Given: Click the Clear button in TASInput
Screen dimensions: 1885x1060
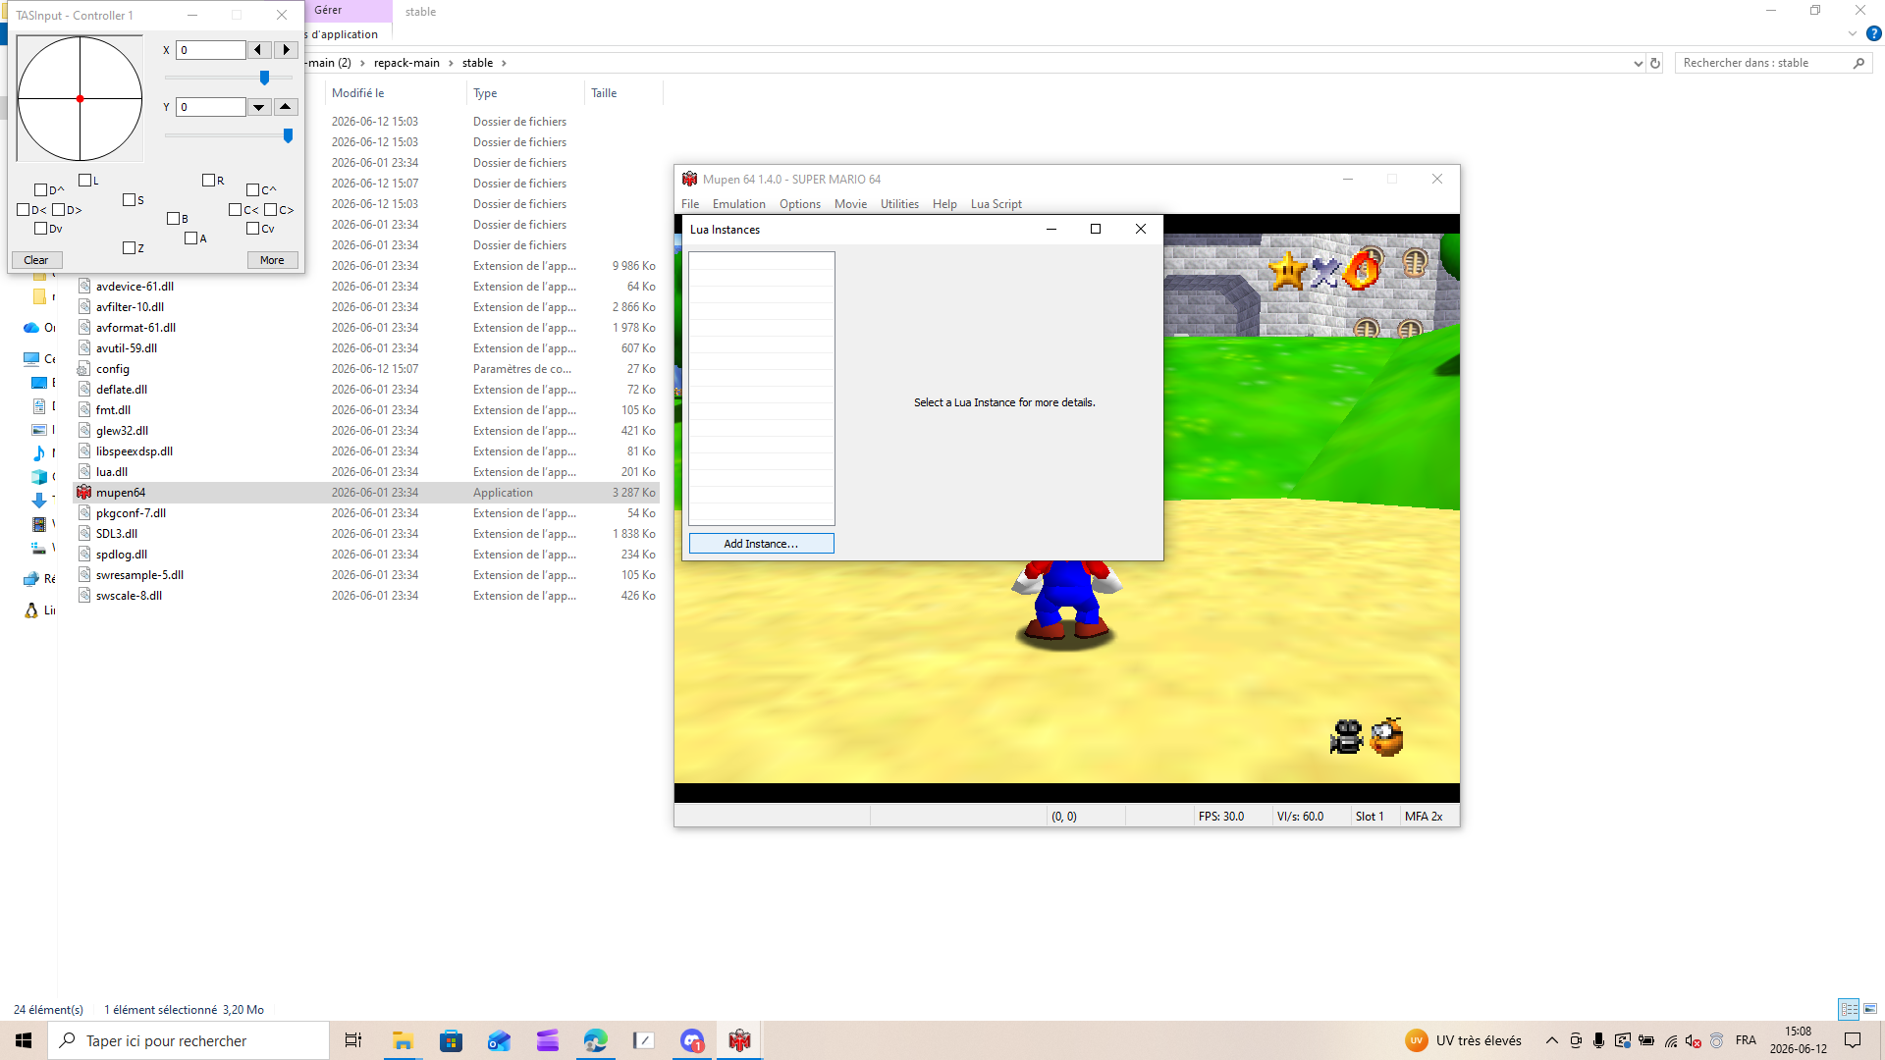Looking at the screenshot, I should 36,260.
